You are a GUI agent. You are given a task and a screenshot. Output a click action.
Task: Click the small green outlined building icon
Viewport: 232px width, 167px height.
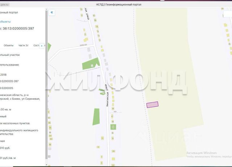(x=102, y=92)
